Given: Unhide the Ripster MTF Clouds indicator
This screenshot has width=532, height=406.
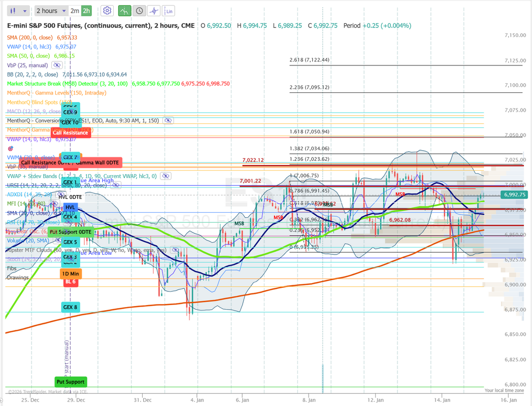Looking at the screenshot, I should click(175, 250).
